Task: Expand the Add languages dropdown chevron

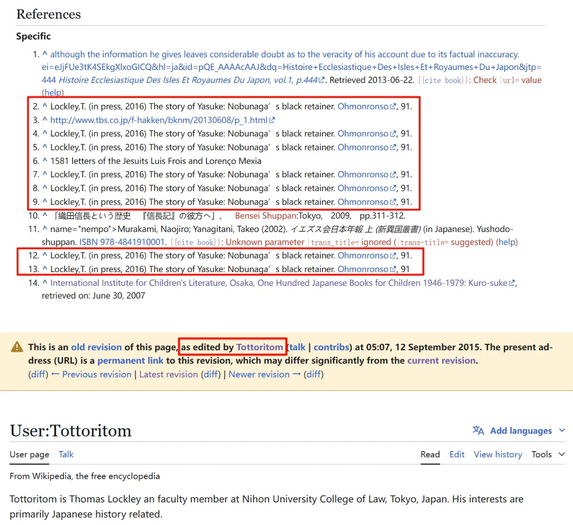Action: [x=562, y=430]
